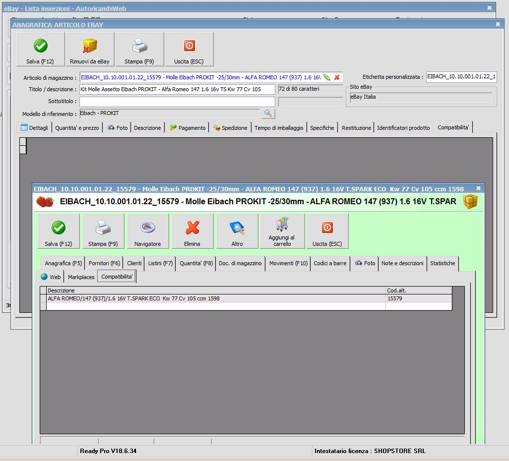Image resolution: width=509 pixels, height=461 pixels.
Task: Open the Codici a barre tab
Action: 330,263
